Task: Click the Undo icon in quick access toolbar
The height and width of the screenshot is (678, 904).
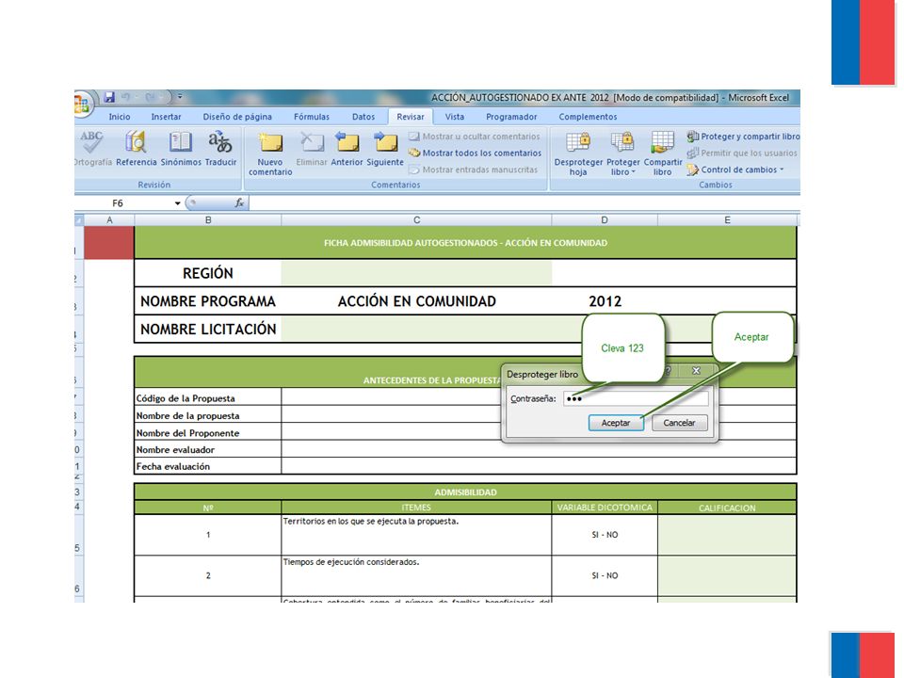Action: (x=125, y=97)
